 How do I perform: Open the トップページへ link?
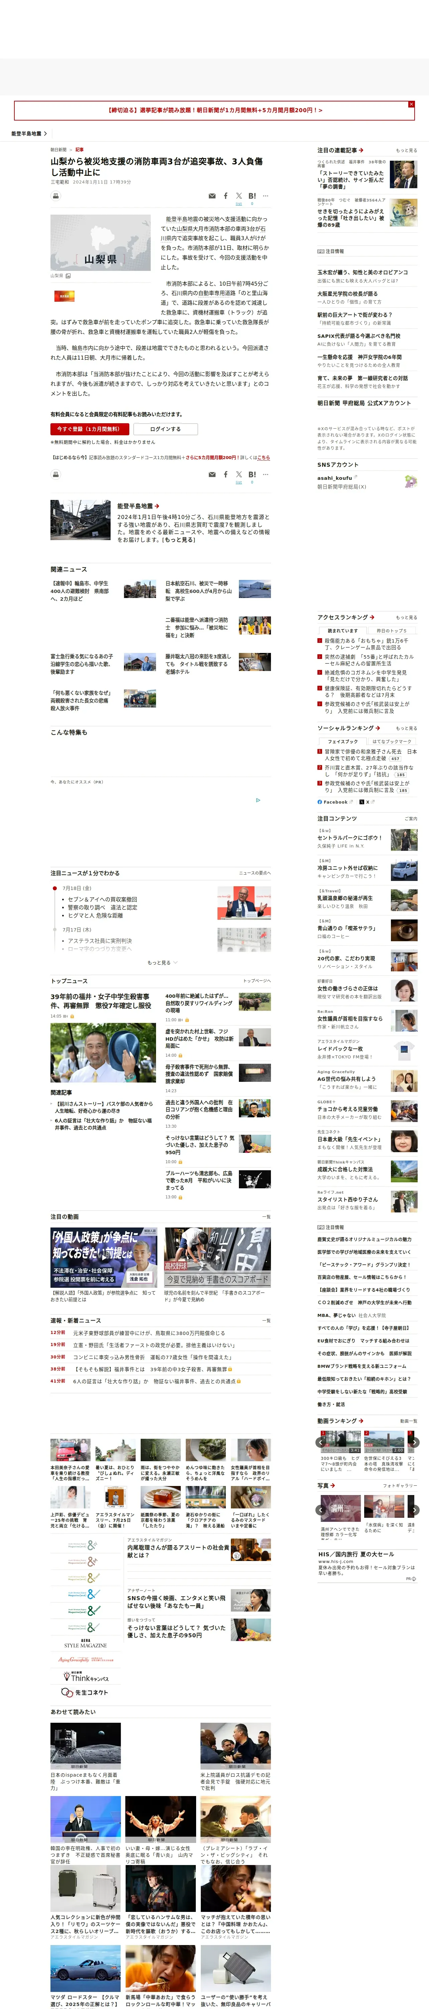click(257, 981)
